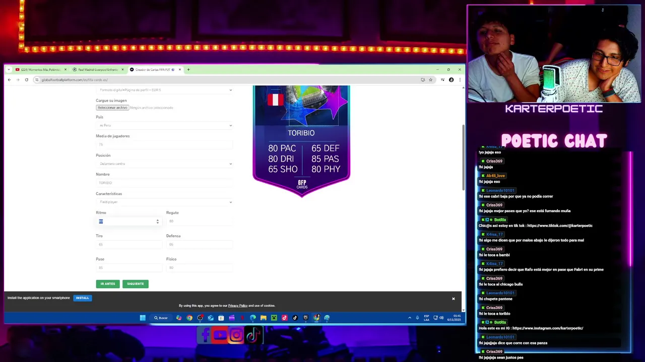Viewport: 645px width, 362px height.
Task: Bookmark this page with the star icon
Action: (430, 79)
